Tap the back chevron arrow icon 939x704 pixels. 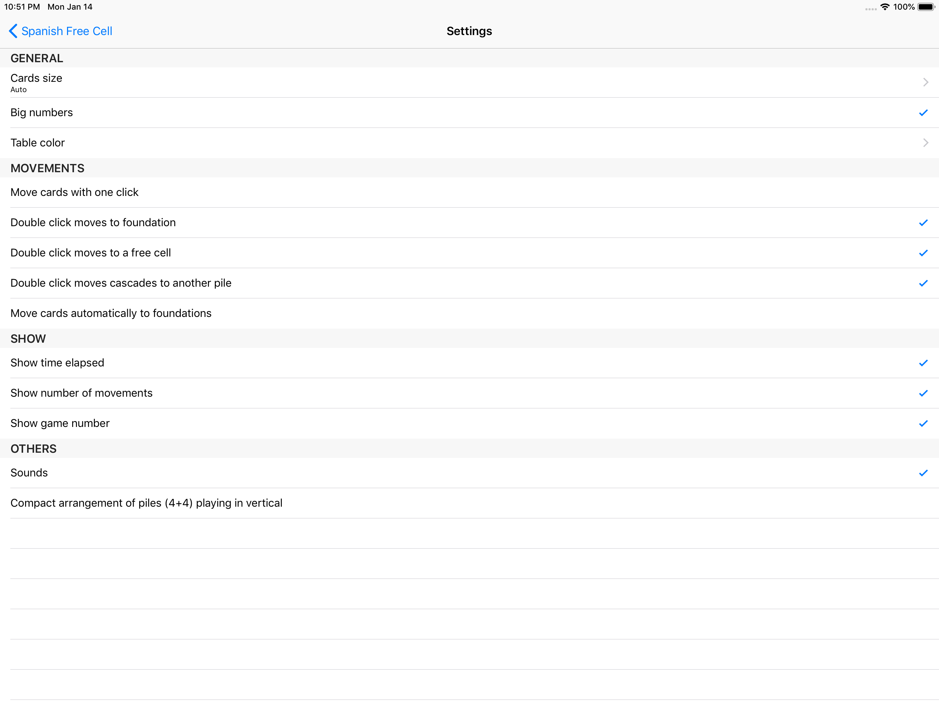click(13, 31)
